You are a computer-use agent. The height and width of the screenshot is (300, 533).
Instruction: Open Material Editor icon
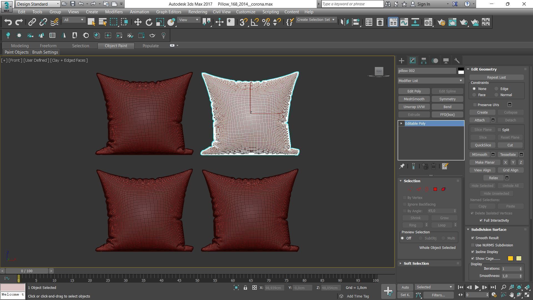428,22
